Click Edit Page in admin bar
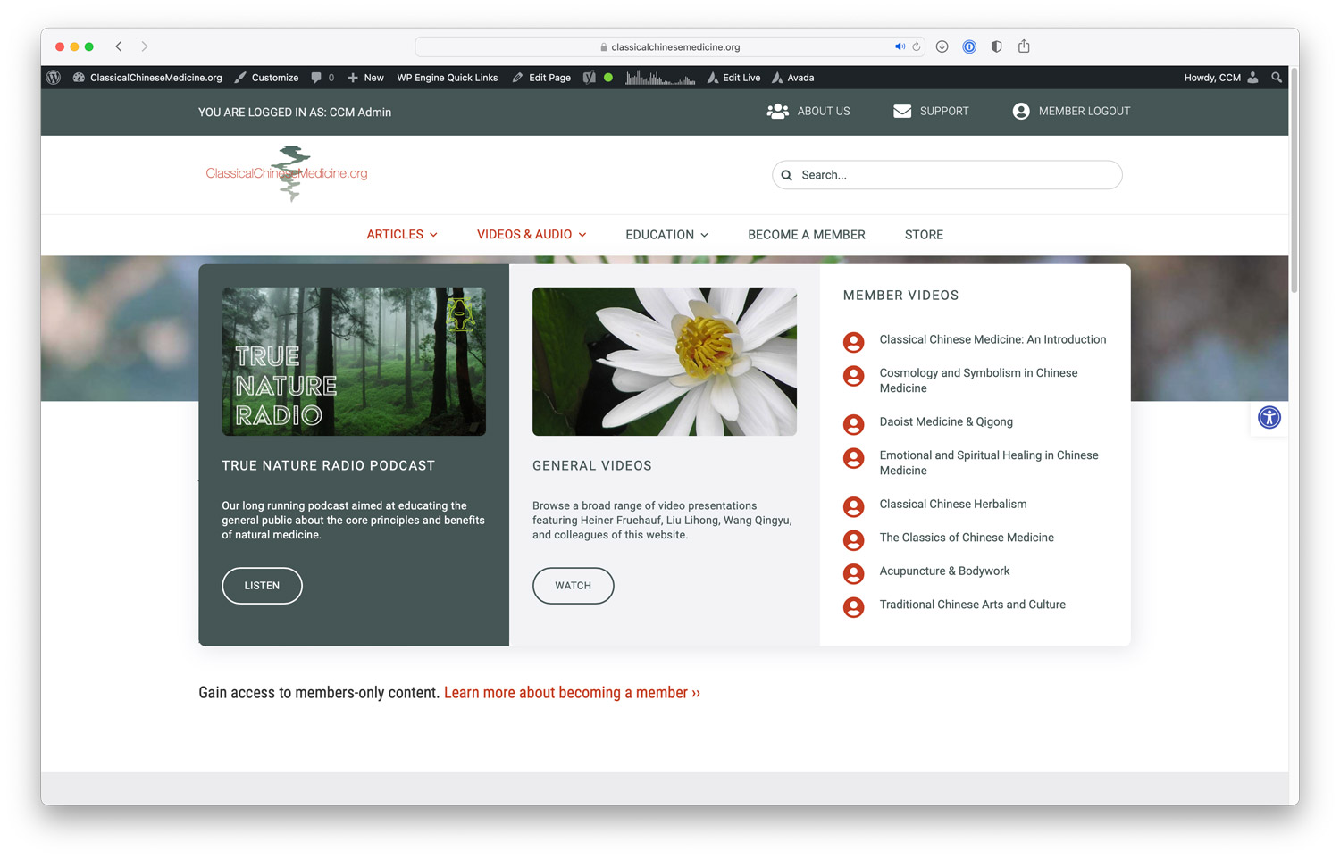Viewport: 1340px width, 859px height. 541,78
